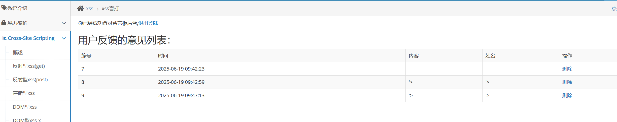
Task: Delete feedback entry number 9
Action: coord(567,95)
